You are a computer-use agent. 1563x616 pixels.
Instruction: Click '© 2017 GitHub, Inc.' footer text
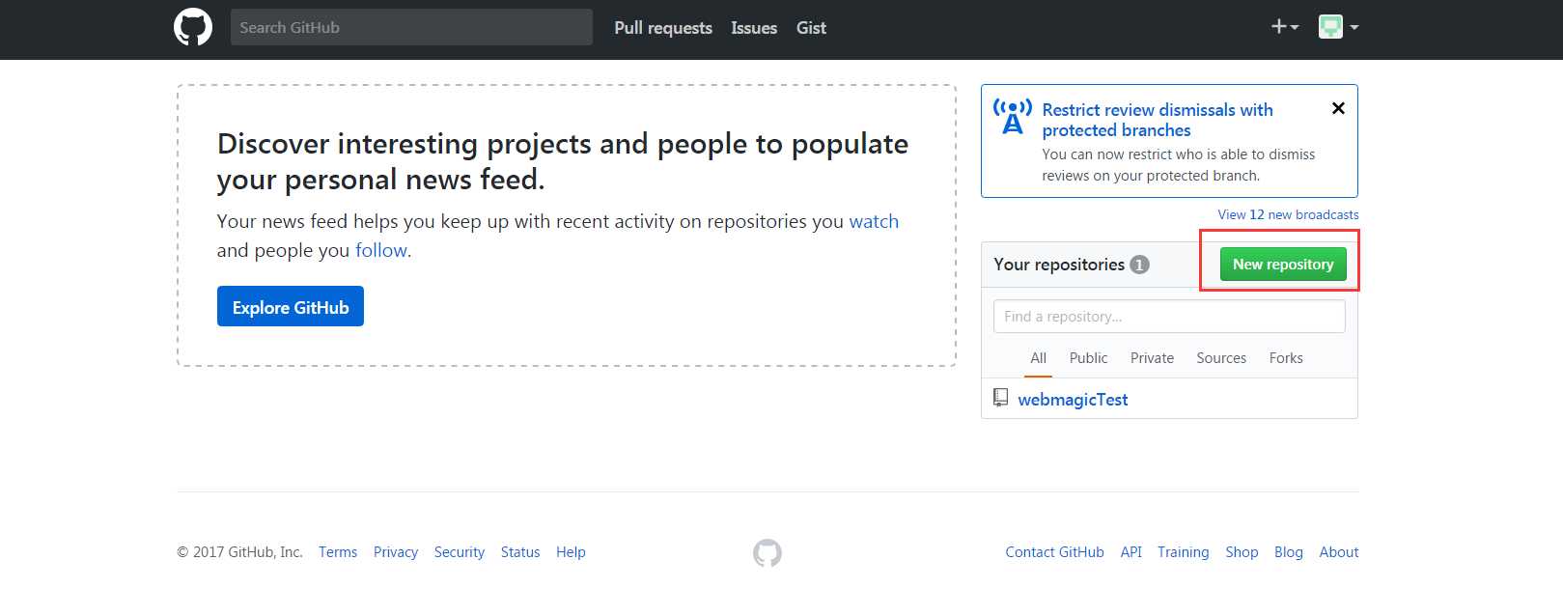point(239,552)
